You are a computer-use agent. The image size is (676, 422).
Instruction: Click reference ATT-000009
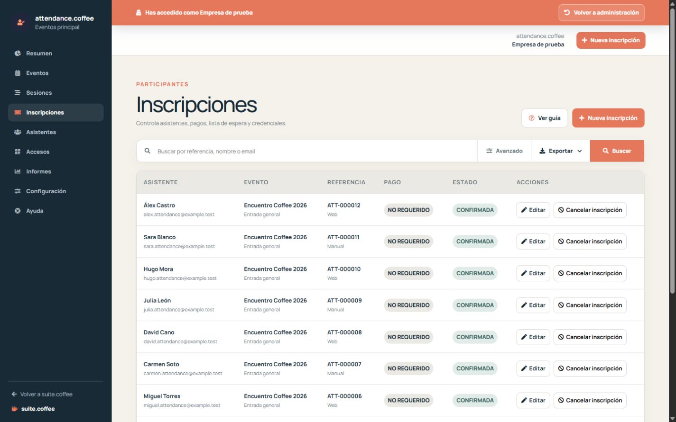click(344, 300)
